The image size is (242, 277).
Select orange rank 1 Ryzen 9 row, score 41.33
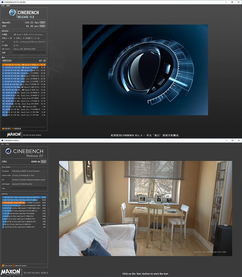coord(24,65)
